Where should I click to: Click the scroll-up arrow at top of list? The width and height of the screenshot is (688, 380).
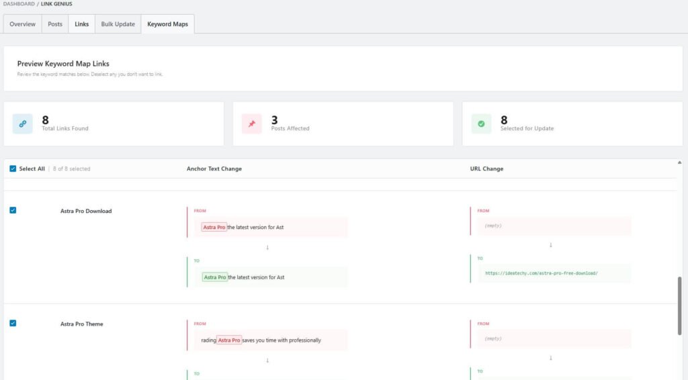click(x=679, y=162)
